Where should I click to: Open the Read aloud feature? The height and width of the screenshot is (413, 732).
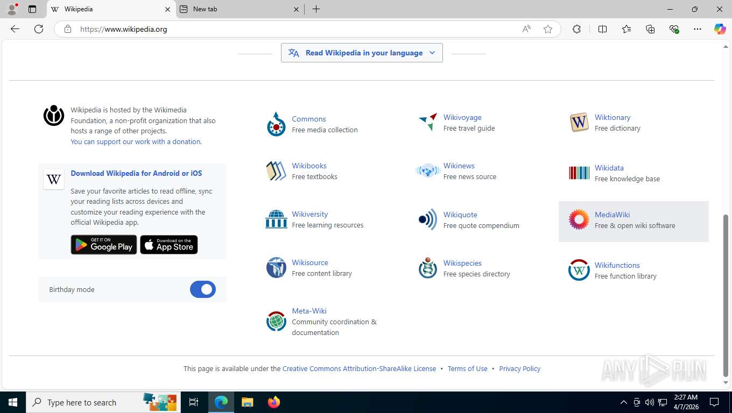pyautogui.click(x=526, y=29)
